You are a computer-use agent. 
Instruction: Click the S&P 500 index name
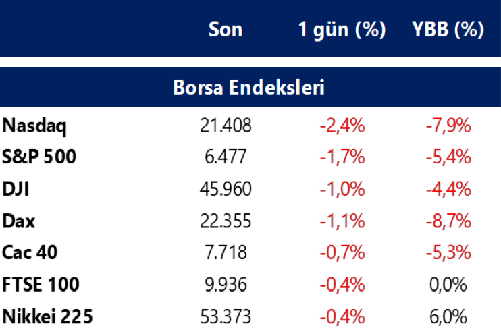pos(39,157)
